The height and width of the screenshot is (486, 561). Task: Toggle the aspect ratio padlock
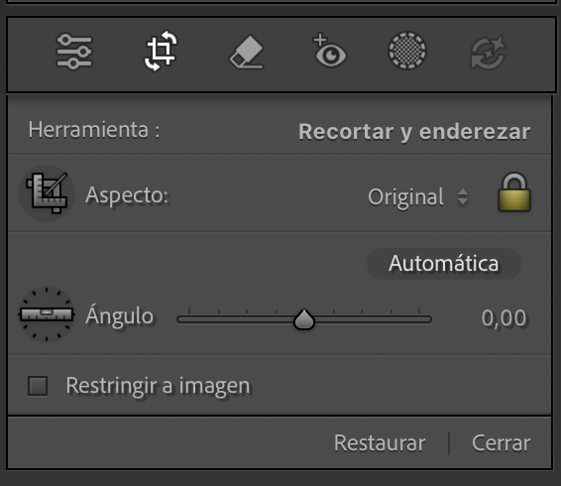[x=514, y=192]
